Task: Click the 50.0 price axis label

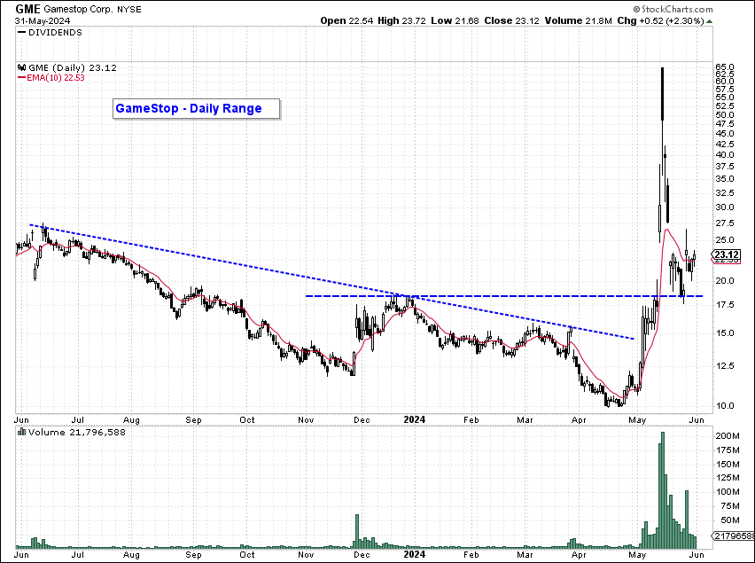Action: (725, 115)
